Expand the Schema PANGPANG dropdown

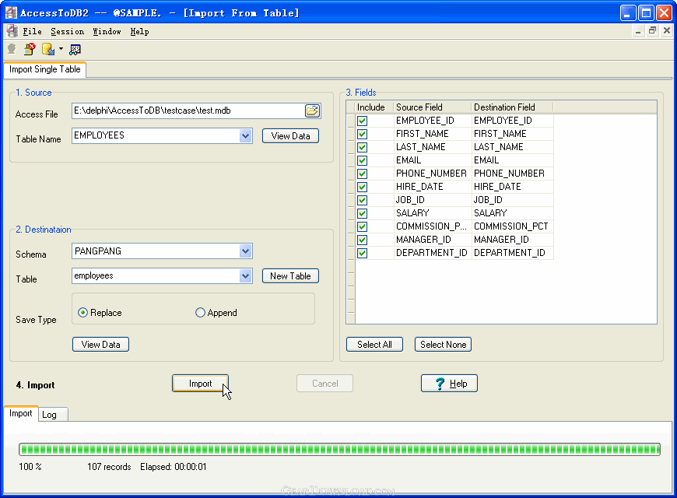click(x=245, y=251)
